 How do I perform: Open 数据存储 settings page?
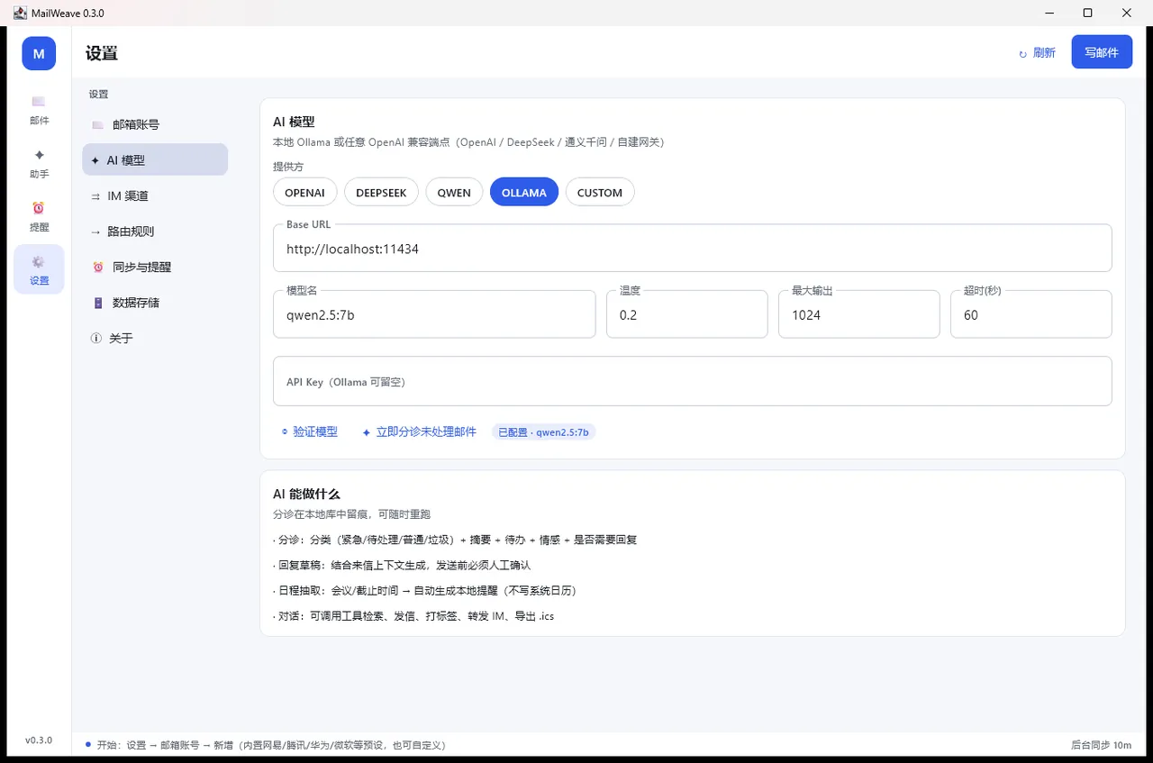click(x=155, y=303)
